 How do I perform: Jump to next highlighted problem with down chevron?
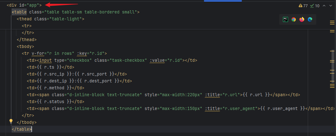pos(331,6)
